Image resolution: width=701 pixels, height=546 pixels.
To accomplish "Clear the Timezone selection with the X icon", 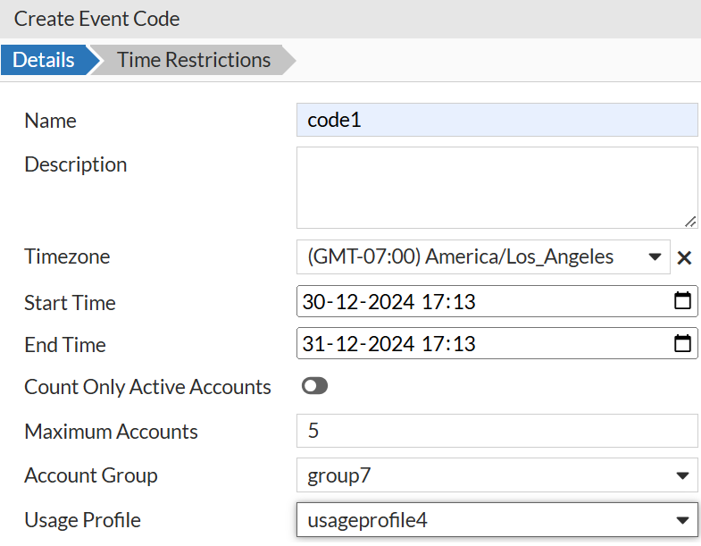I will tap(684, 257).
